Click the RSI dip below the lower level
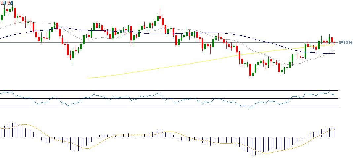This screenshot has width=353, height=164. pos(250,108)
